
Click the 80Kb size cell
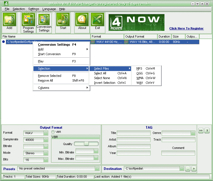(176, 42)
